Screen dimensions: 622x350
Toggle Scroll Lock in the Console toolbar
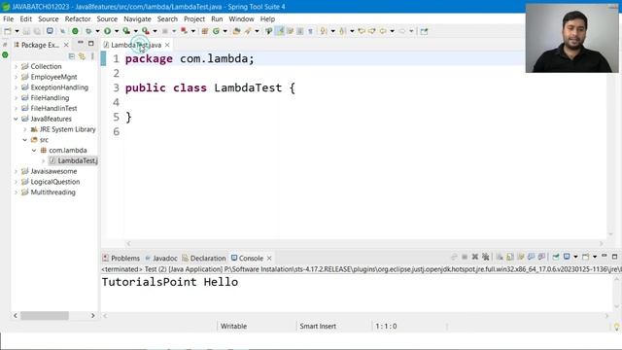click(510, 257)
